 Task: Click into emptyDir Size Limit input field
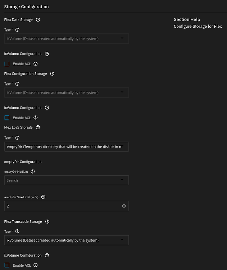tap(63, 206)
